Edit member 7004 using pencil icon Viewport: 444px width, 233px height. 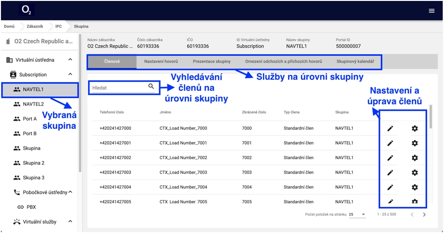pyautogui.click(x=390, y=187)
